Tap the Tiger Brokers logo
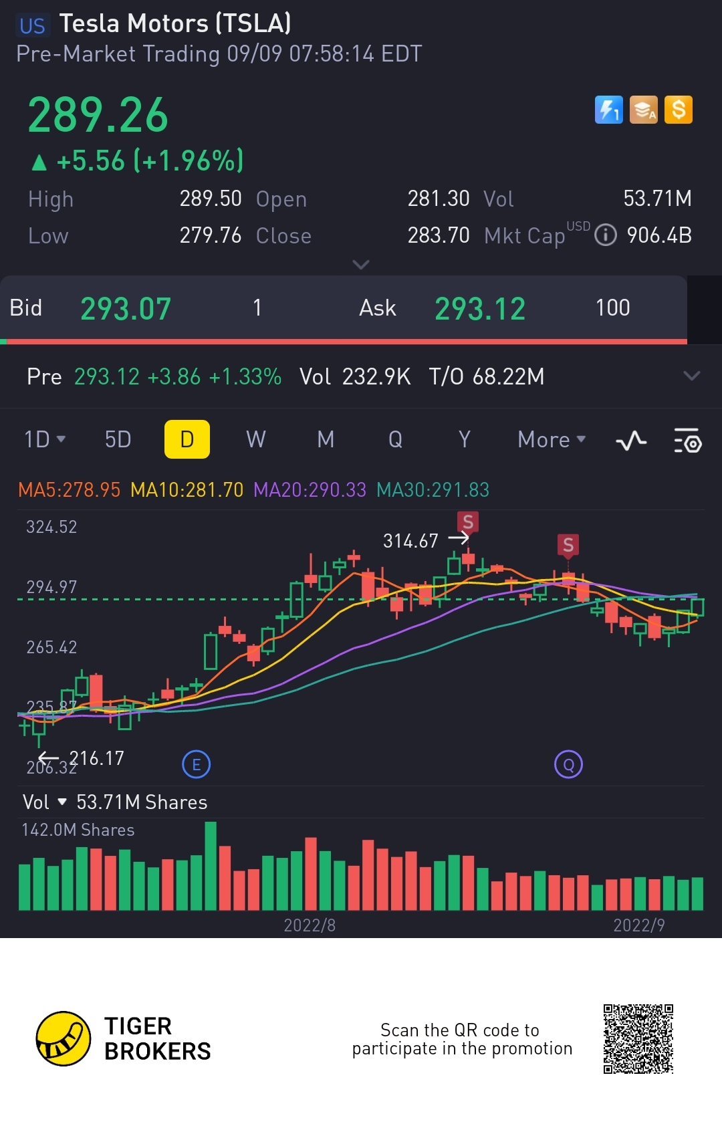This screenshot has height=1140, width=722. [x=124, y=1038]
